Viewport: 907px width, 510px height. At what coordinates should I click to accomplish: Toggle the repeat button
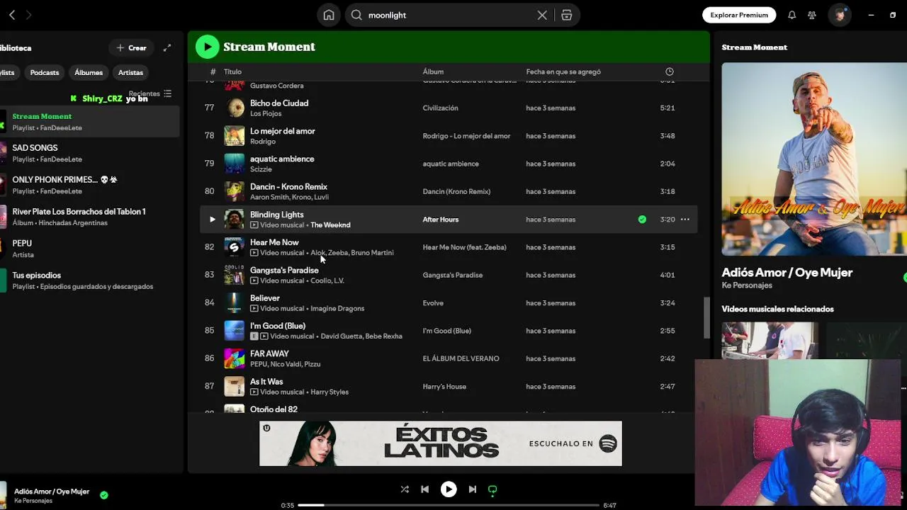[492, 489]
